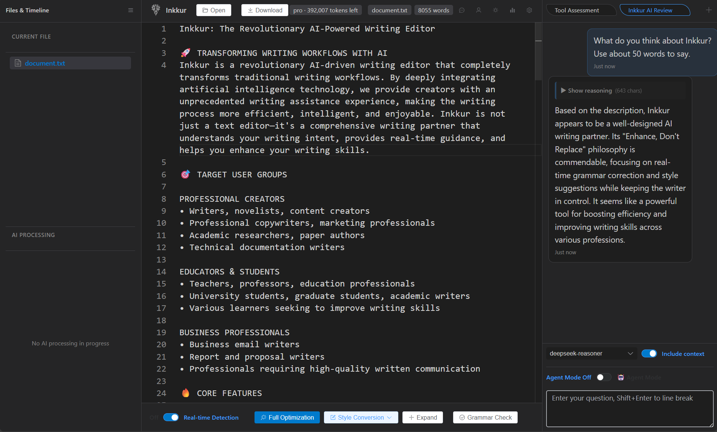Open the deepseek-reasoner model dropdown

[591, 353]
